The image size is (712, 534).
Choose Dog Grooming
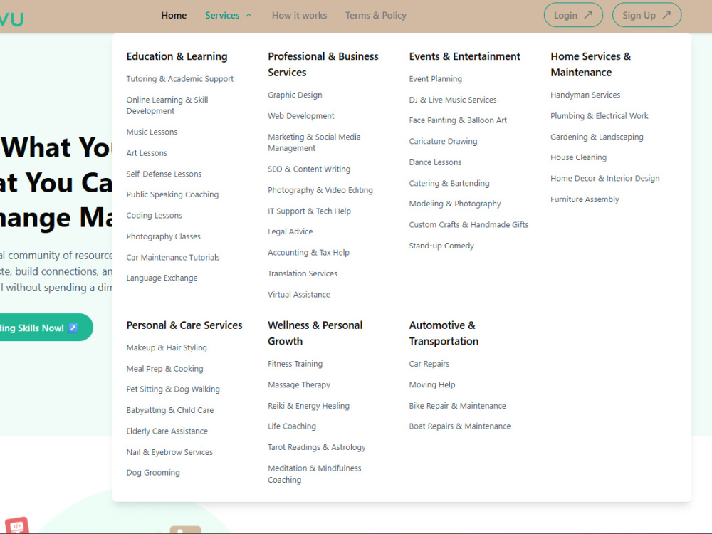[x=153, y=473]
